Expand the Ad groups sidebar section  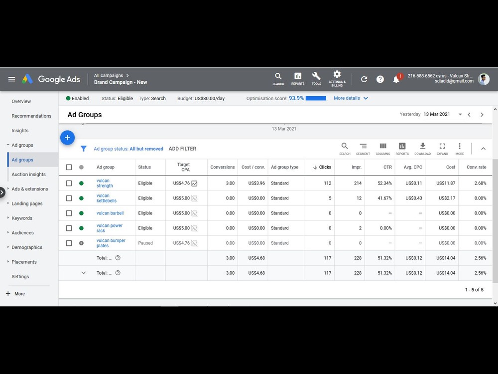click(x=8, y=145)
